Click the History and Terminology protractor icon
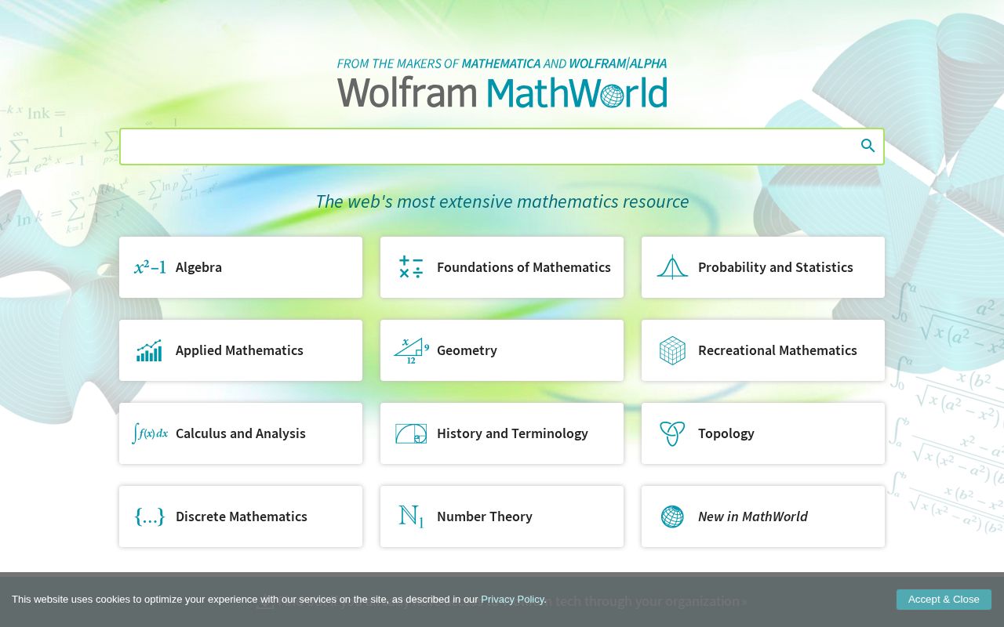Image resolution: width=1004 pixels, height=627 pixels. 410,433
